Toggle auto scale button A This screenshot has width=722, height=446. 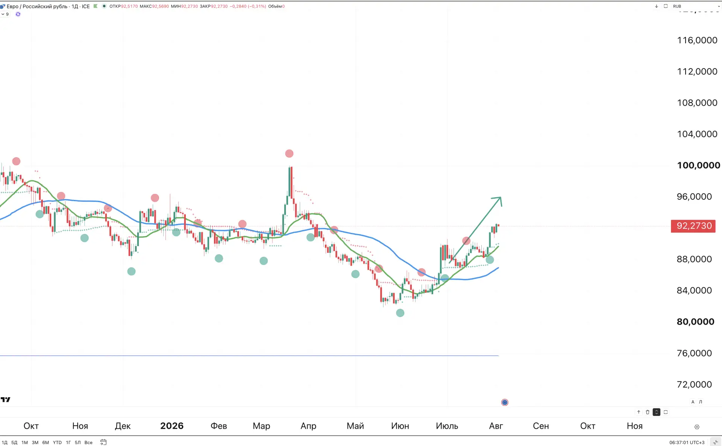click(x=693, y=402)
